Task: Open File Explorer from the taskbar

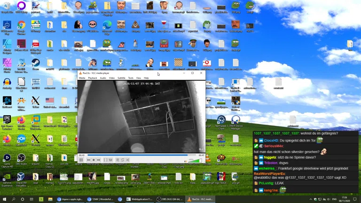Action: pos(50,199)
